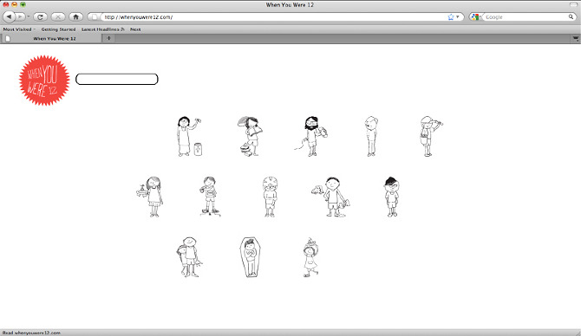The image size is (581, 336).
Task: Open a new tab with the plus button
Action: [x=108, y=38]
